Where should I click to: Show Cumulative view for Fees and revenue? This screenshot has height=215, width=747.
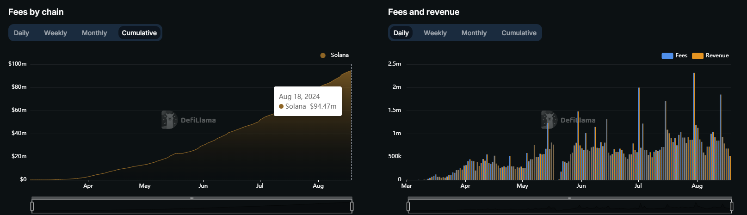click(519, 33)
